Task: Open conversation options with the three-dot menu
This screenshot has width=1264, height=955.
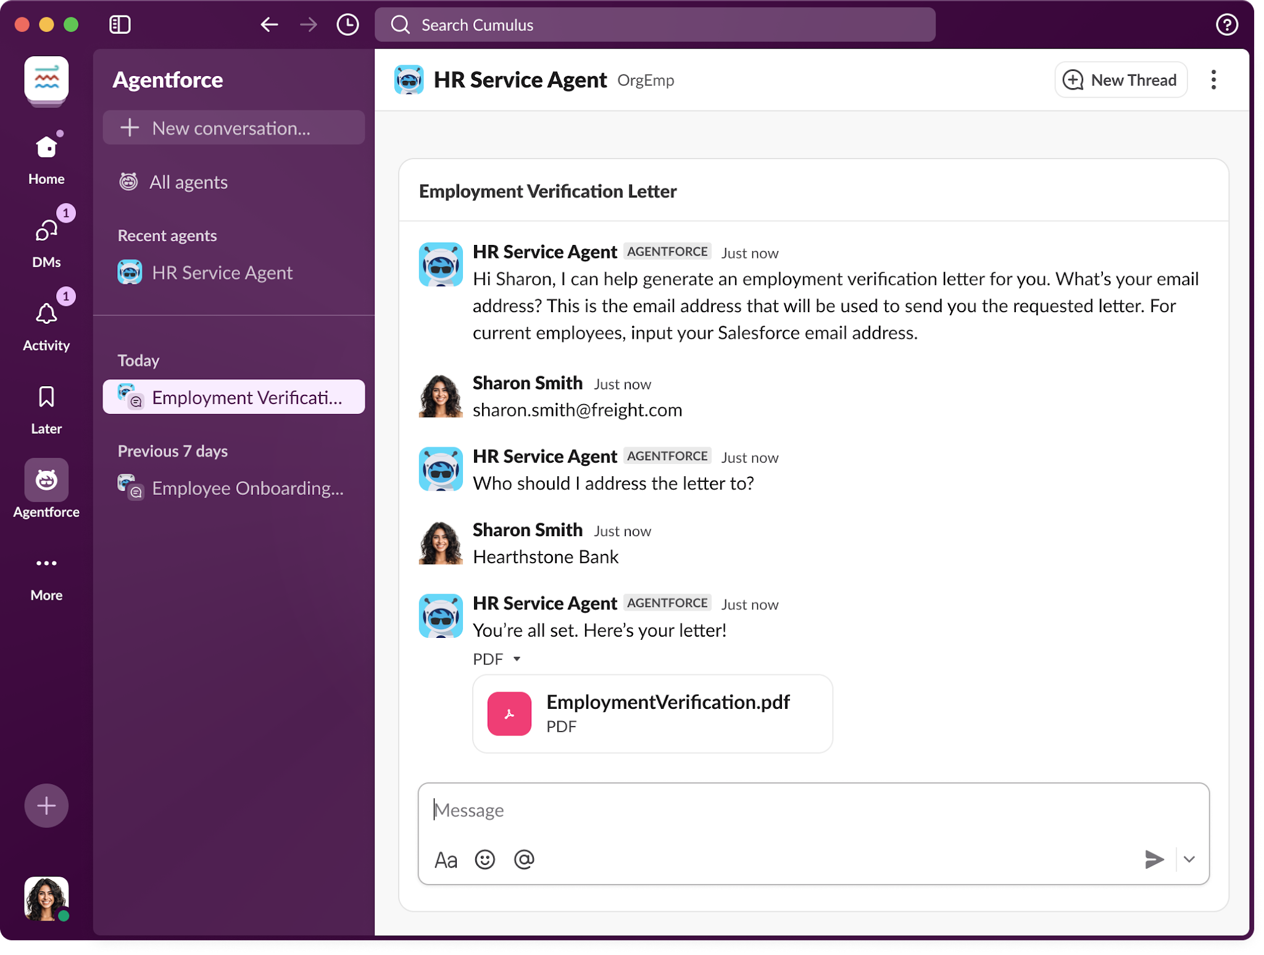Action: [1213, 80]
